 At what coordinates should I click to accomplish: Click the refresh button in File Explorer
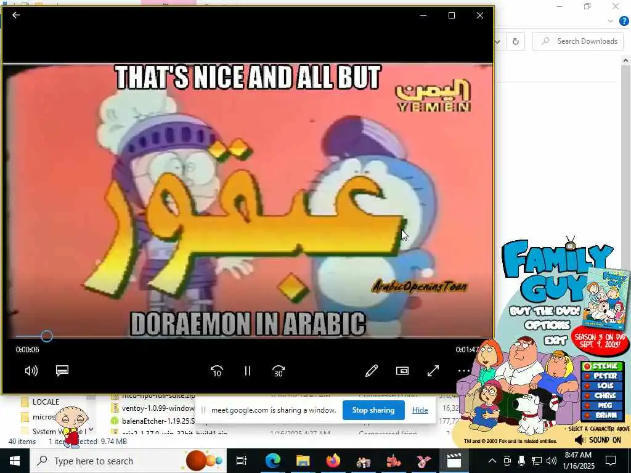pos(516,41)
